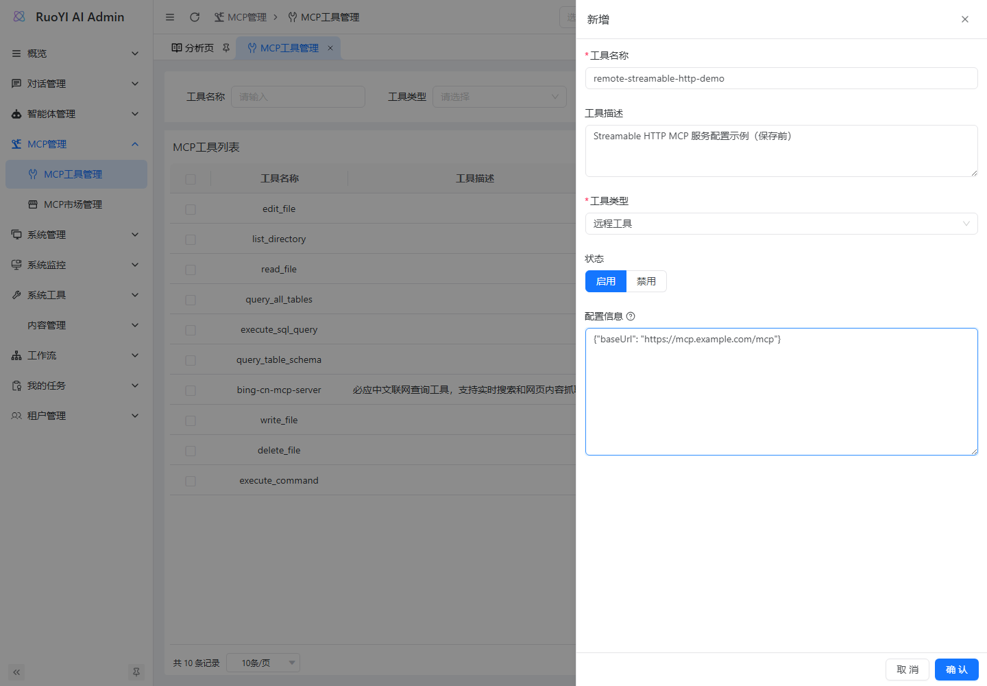Image resolution: width=987 pixels, height=686 pixels.
Task: Expand the 系统管理 sidebar menu
Action: 76,235
